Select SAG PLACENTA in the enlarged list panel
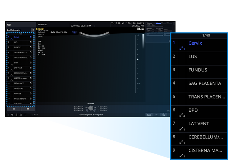Viewport: 233px width, 161px height. click(205, 83)
